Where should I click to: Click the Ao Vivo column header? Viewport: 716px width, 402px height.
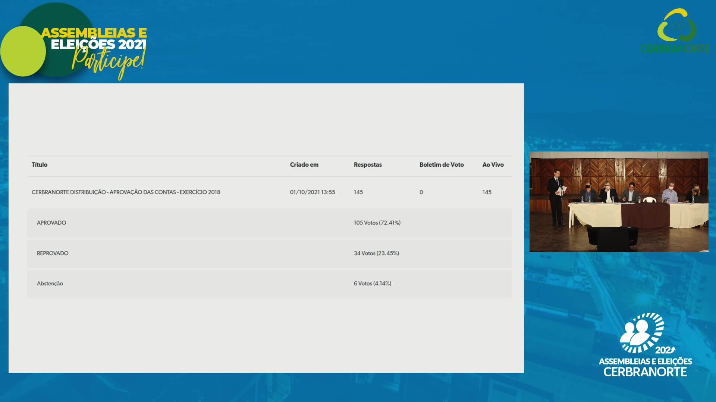coord(493,165)
